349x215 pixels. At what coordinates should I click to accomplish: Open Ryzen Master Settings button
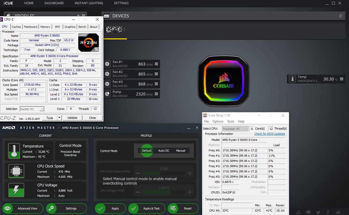point(66,208)
